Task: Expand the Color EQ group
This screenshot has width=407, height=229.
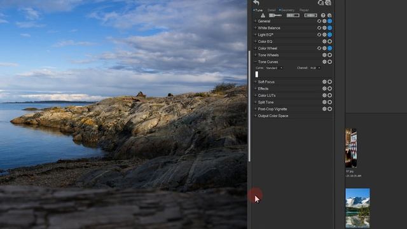Action: 256,41
